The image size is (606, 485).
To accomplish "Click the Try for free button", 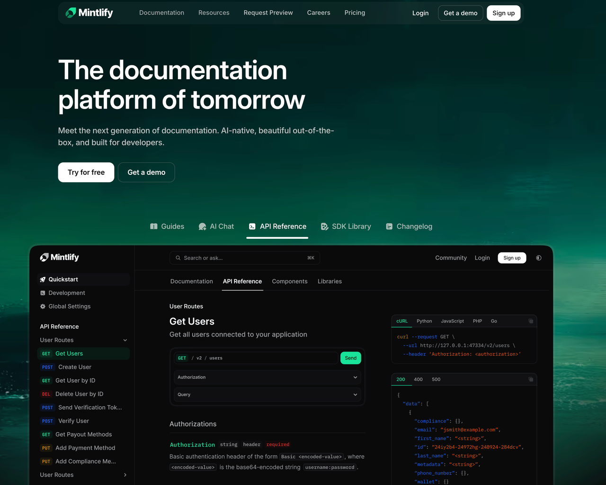I will click(86, 172).
